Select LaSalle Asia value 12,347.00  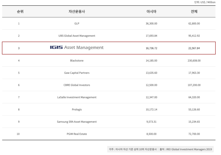(151, 97)
